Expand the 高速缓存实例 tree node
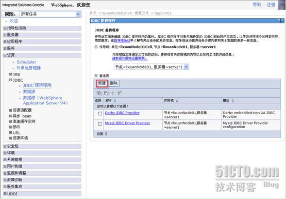Screen dimensions: 286x199 (11, 121)
